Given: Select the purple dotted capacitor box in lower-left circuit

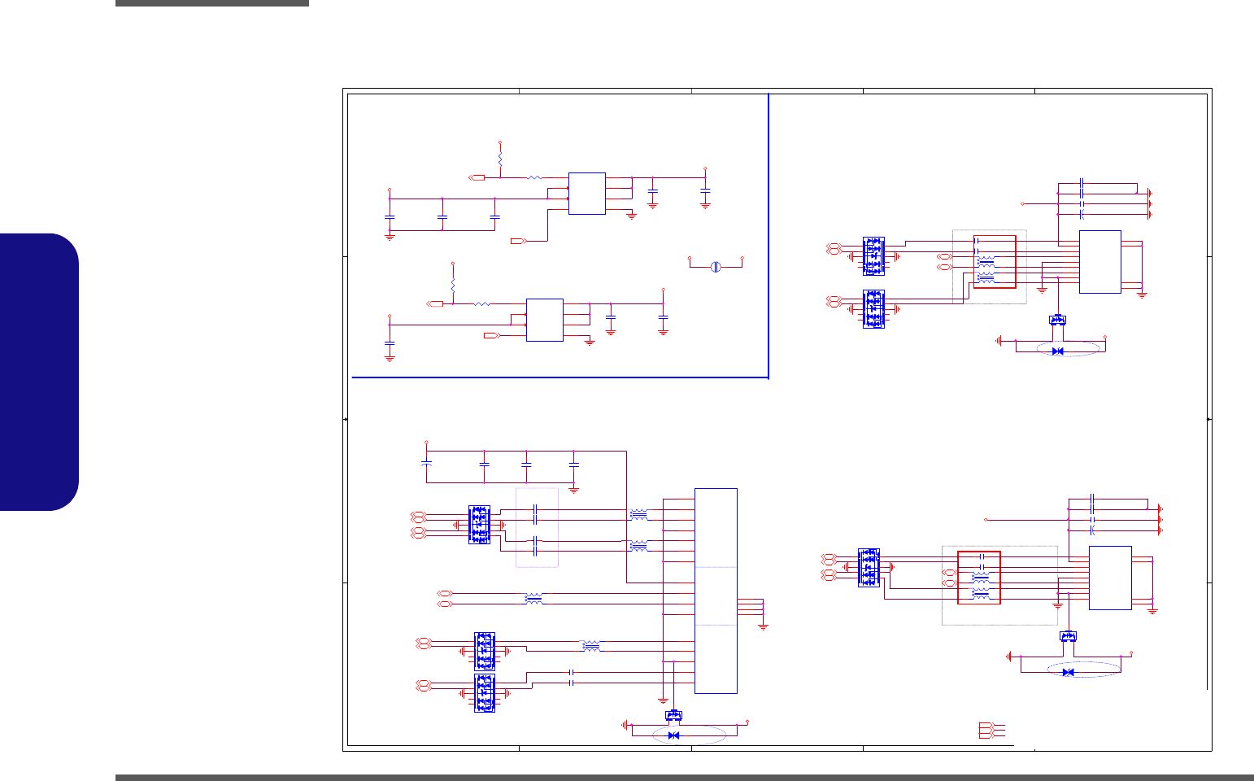Looking at the screenshot, I should pyautogui.click(x=537, y=527).
